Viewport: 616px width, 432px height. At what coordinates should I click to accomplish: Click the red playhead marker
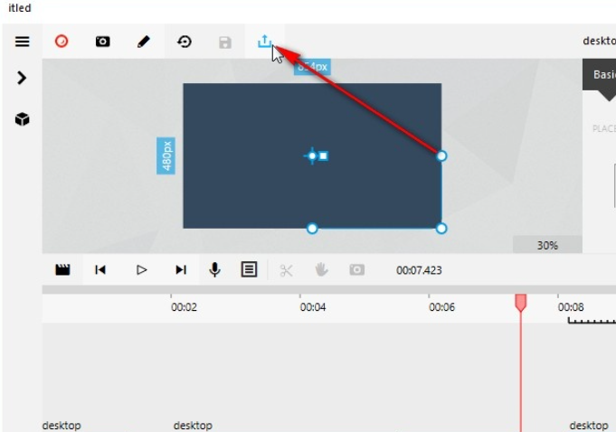coord(521,303)
